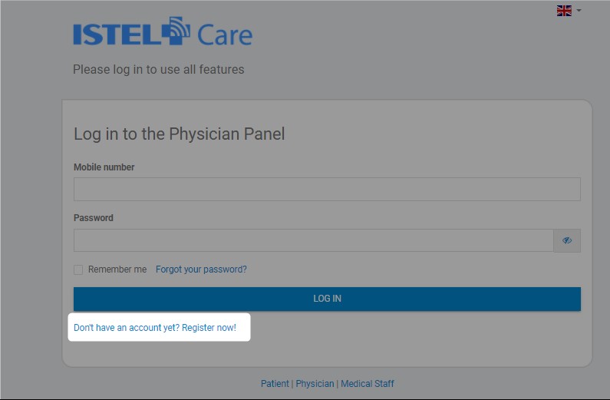The width and height of the screenshot is (610, 400).
Task: Switch to the Physician panel
Action: [x=315, y=384]
